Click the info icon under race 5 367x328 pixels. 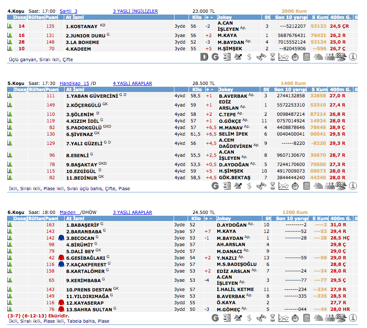point(352,186)
